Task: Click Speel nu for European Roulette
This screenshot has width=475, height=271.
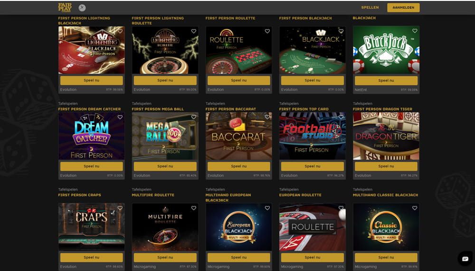Action: pos(313,257)
